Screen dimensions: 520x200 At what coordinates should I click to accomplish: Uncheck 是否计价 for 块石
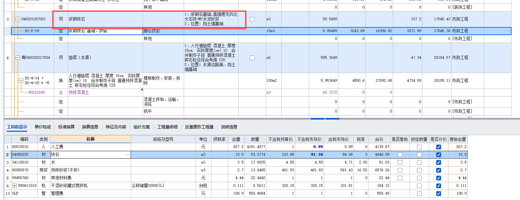[x=439, y=155]
